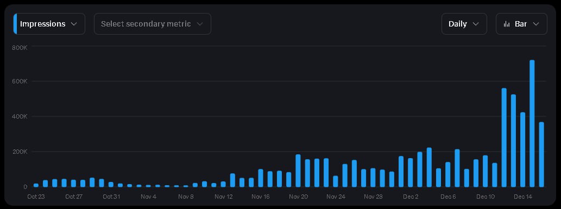The height and width of the screenshot is (209, 561).
Task: Click the bar above Dec 2 label
Action: click(x=411, y=173)
